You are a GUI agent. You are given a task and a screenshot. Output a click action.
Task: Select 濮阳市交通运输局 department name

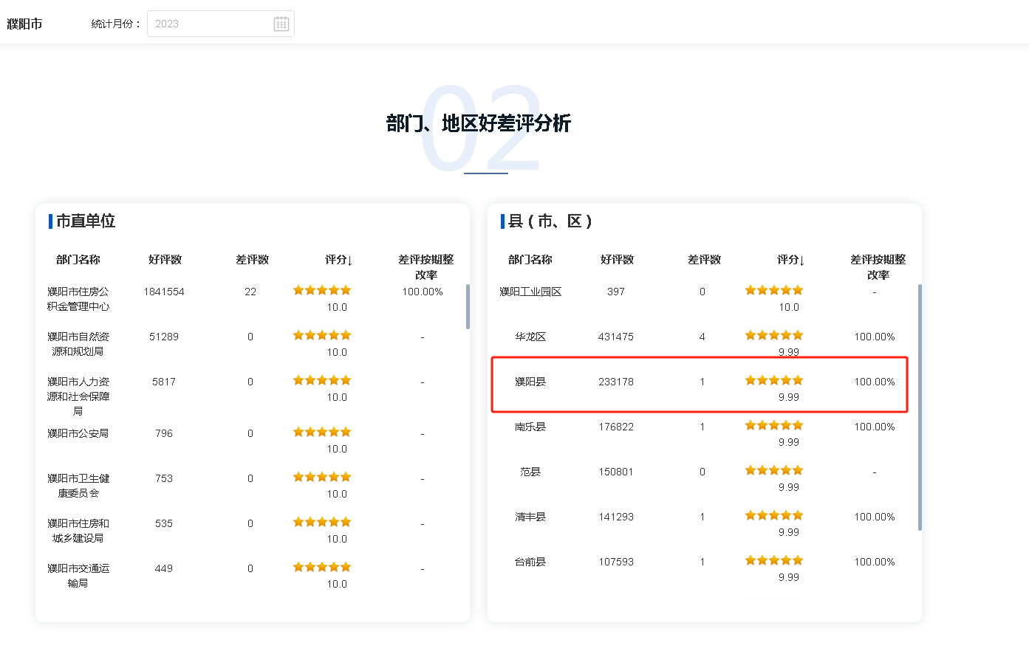(78, 576)
